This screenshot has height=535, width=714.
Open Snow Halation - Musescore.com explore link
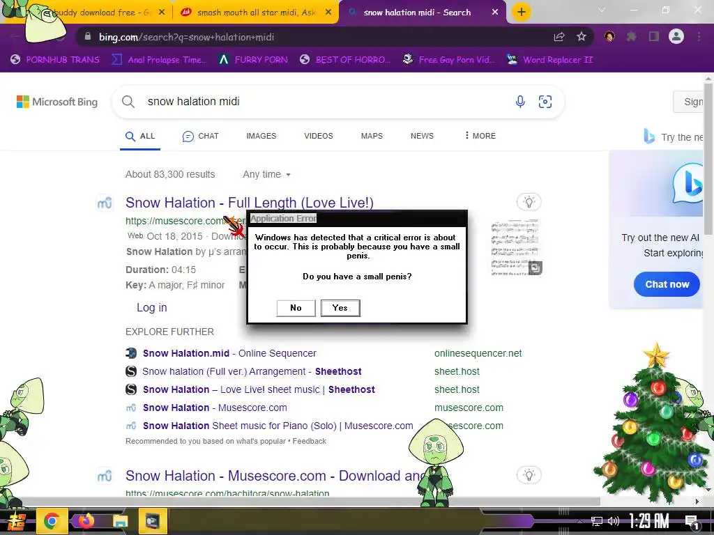pos(215,408)
